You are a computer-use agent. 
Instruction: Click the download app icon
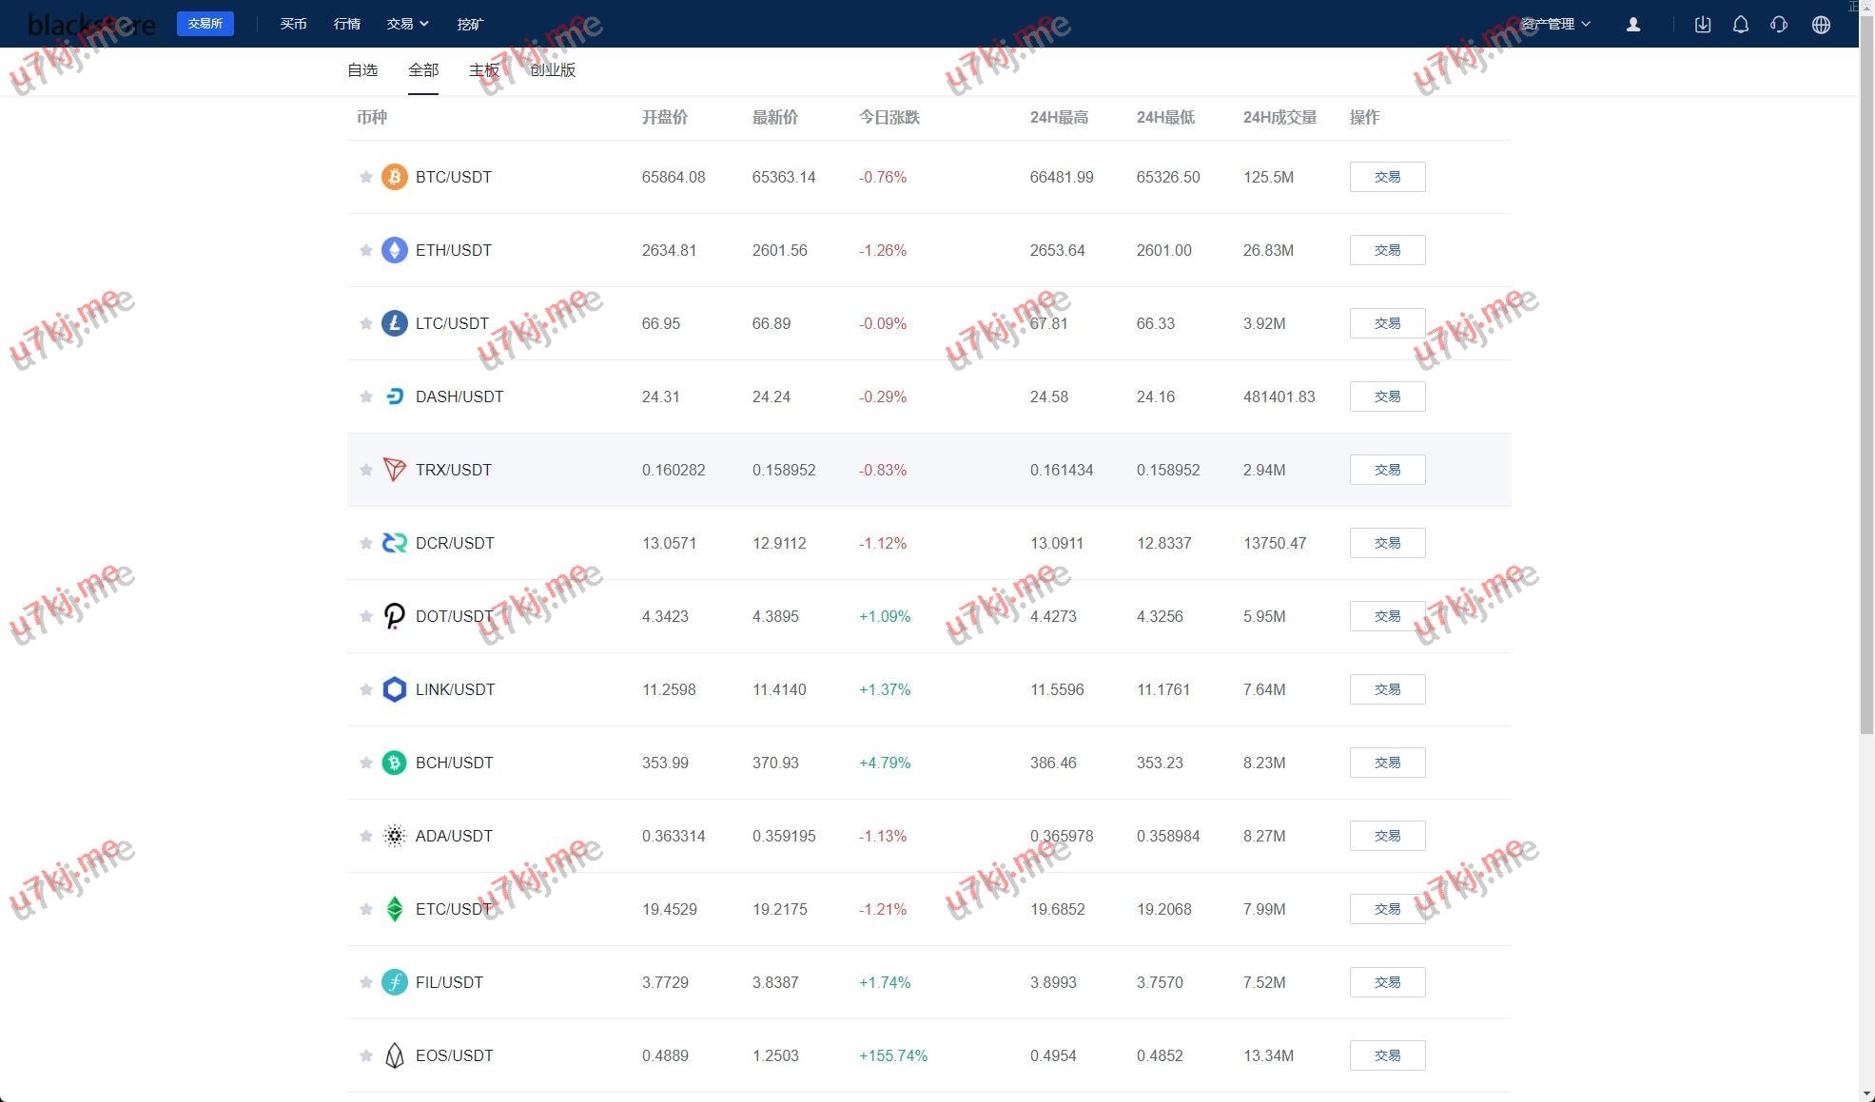[x=1702, y=25]
